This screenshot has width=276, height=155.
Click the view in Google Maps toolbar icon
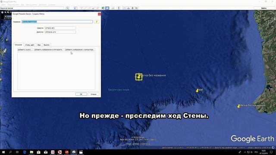(x=137, y=8)
